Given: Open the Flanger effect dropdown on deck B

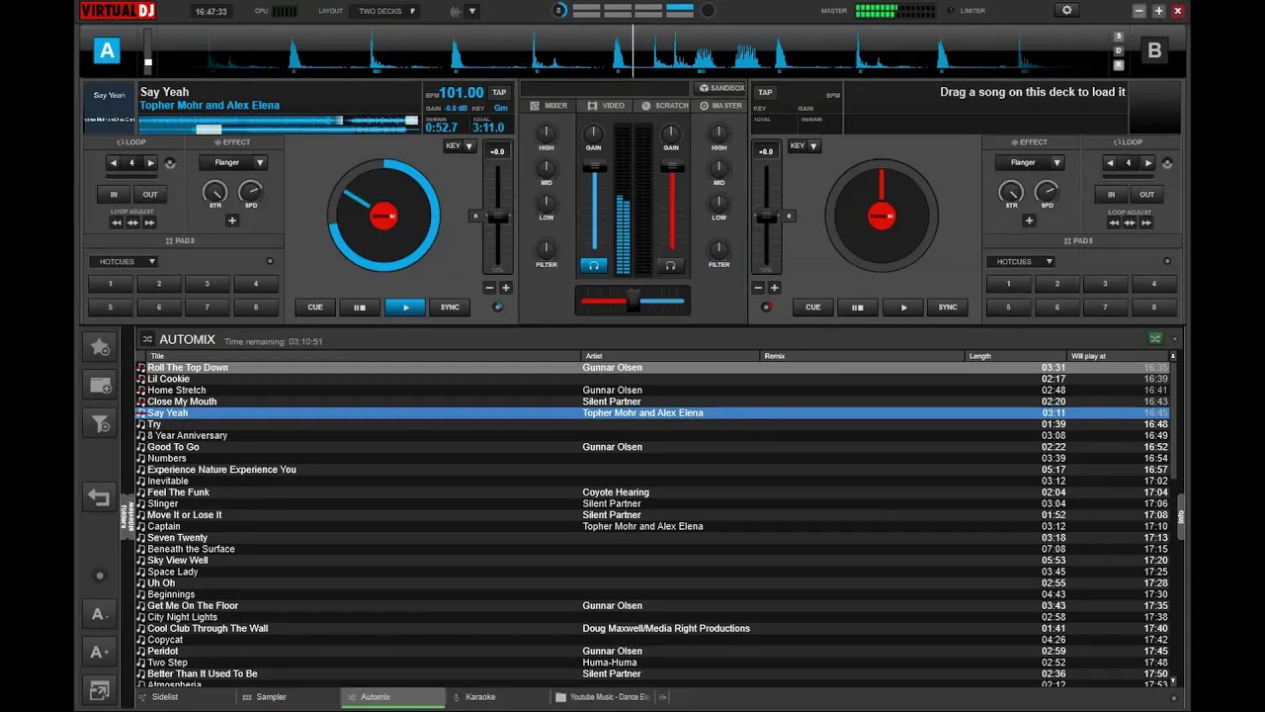Looking at the screenshot, I should point(1029,162).
